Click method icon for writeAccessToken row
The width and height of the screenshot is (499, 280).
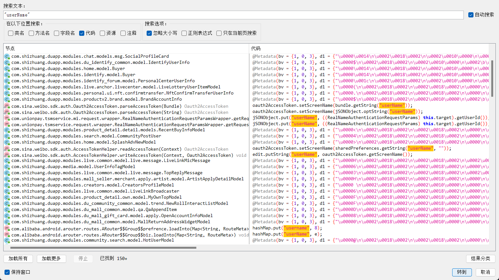[7, 155]
